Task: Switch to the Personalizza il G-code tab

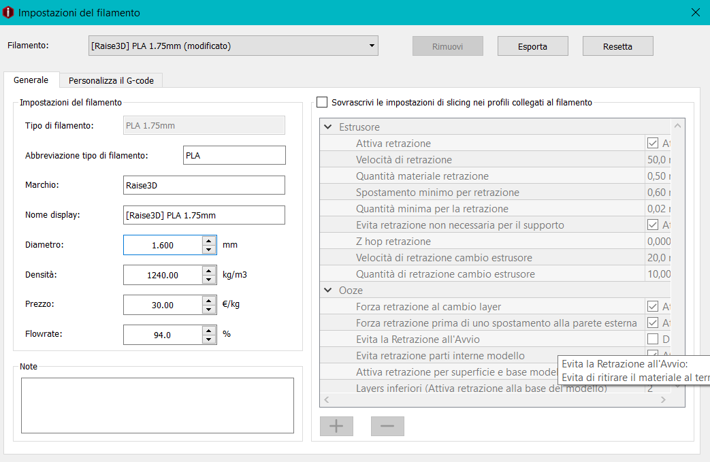Action: tap(111, 80)
